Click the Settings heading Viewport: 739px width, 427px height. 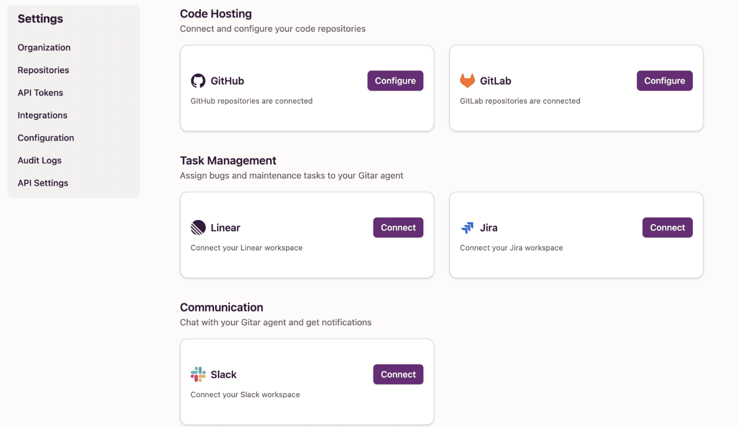click(x=40, y=18)
